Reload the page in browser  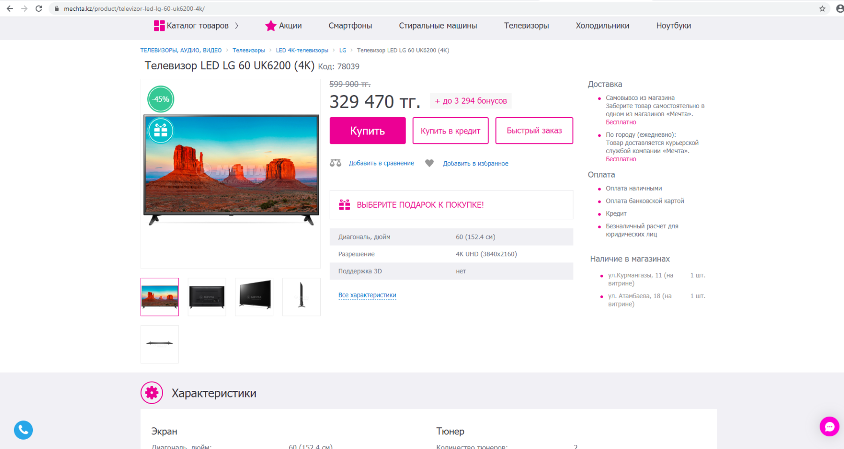pyautogui.click(x=39, y=8)
